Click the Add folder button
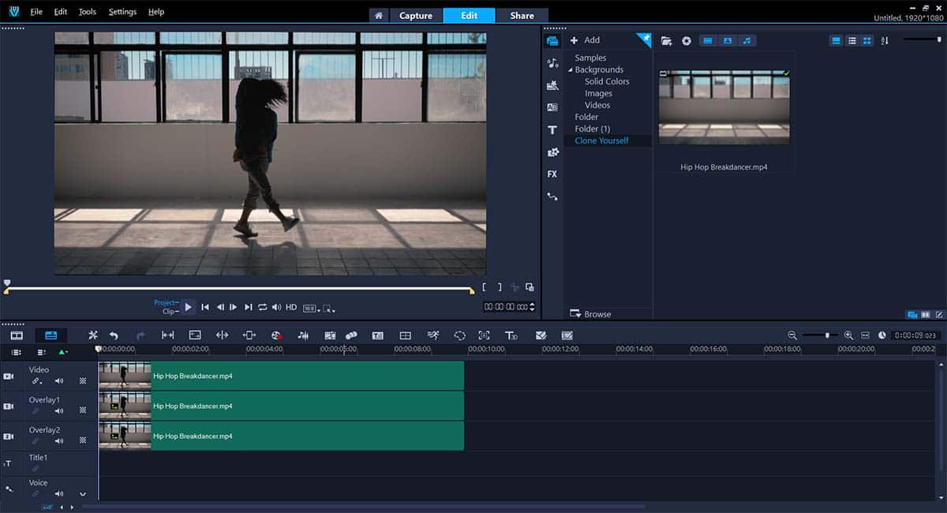This screenshot has width=947, height=513. [x=586, y=40]
